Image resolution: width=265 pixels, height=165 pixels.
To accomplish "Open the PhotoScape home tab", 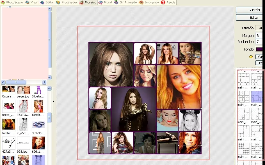I will pos(12,2).
